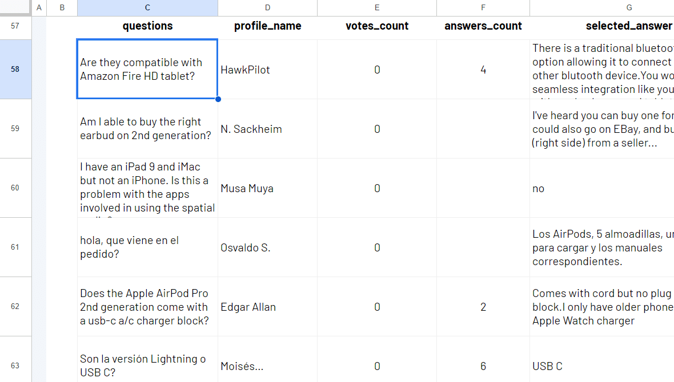Image resolution: width=674 pixels, height=382 pixels.
Task: Select the 'profile_name' header cell
Action: pos(267,26)
